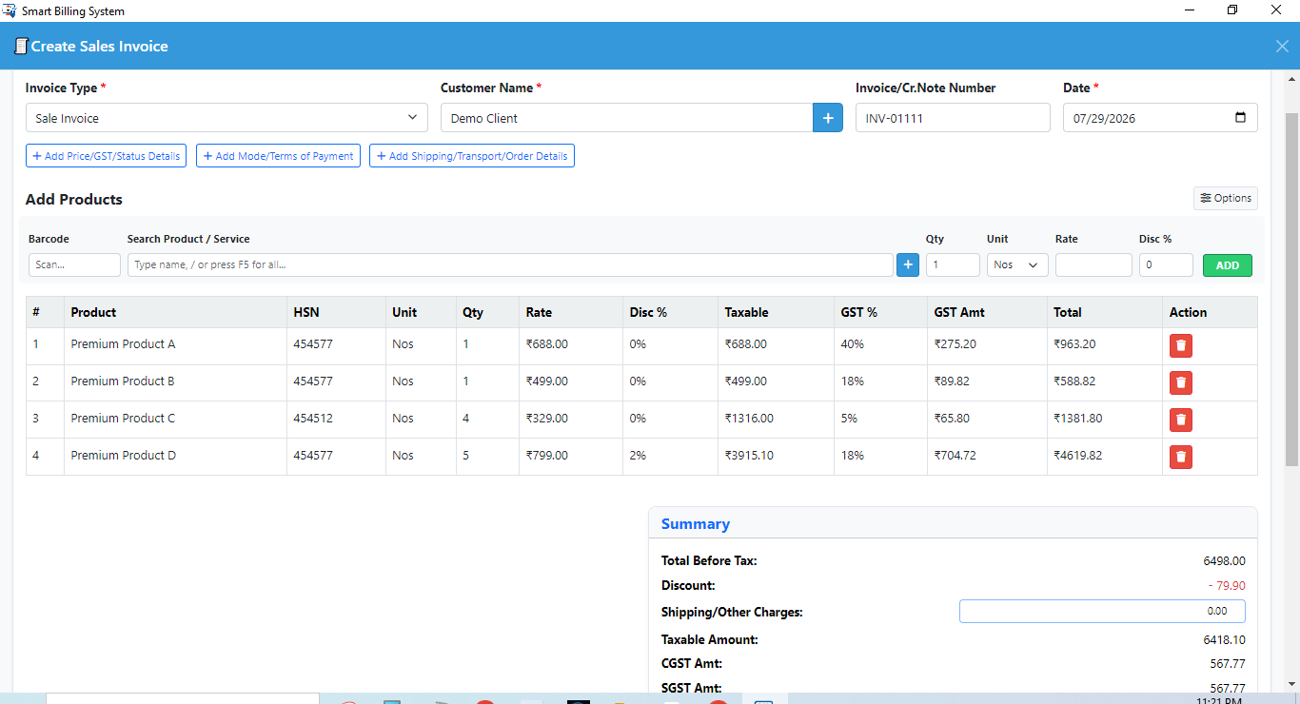
Task: Click the HSN 454512 cell
Action: coord(336,419)
